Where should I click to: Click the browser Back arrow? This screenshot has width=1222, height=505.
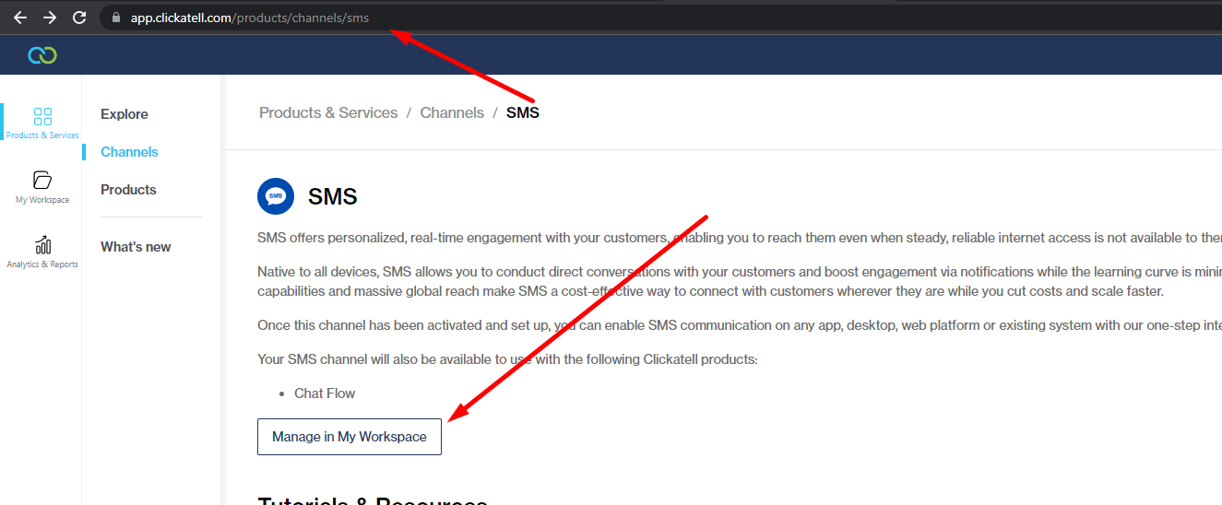click(x=20, y=18)
